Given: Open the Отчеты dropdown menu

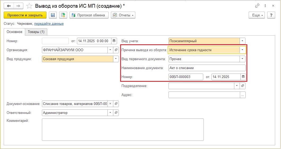Looking at the screenshot, I should point(123,15).
